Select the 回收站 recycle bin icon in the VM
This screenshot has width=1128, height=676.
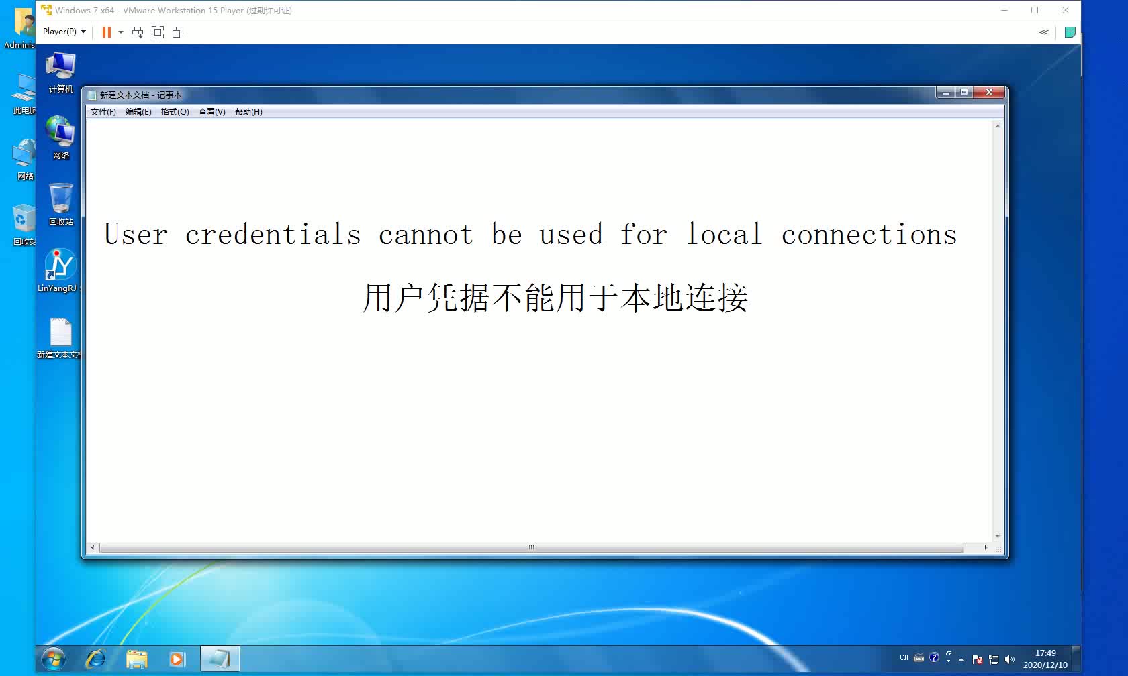60,204
